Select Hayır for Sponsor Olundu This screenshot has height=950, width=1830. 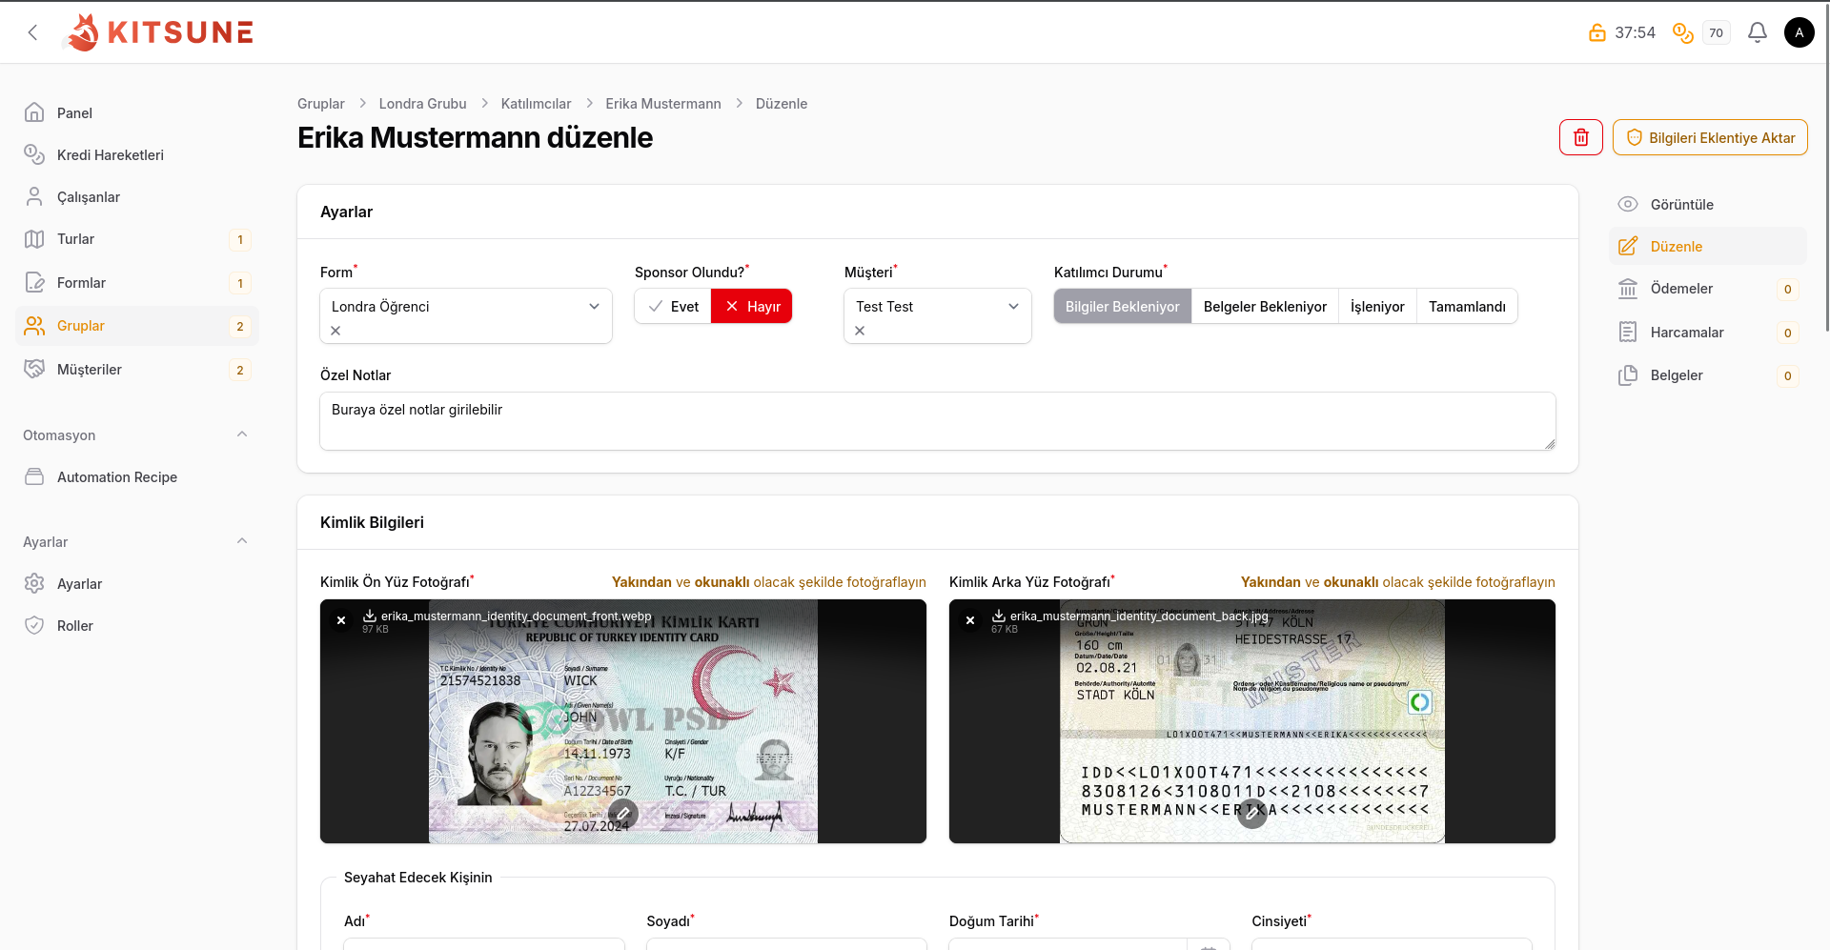click(752, 306)
